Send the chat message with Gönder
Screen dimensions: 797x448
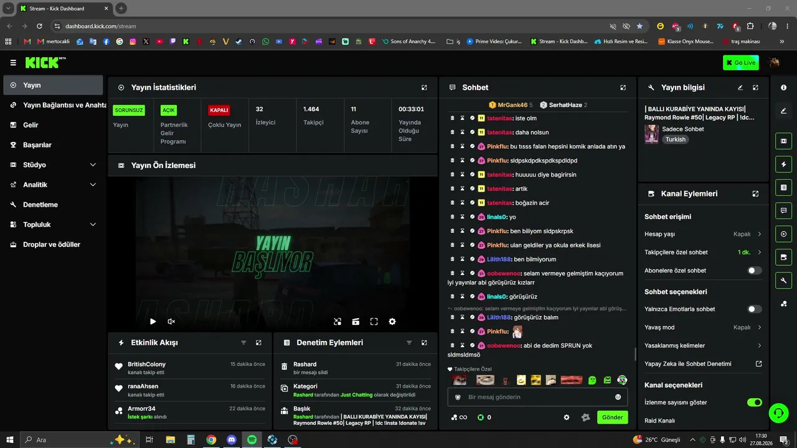coord(612,418)
